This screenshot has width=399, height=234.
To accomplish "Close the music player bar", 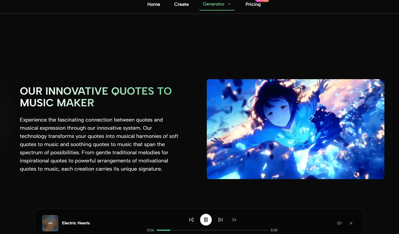I will [x=351, y=223].
